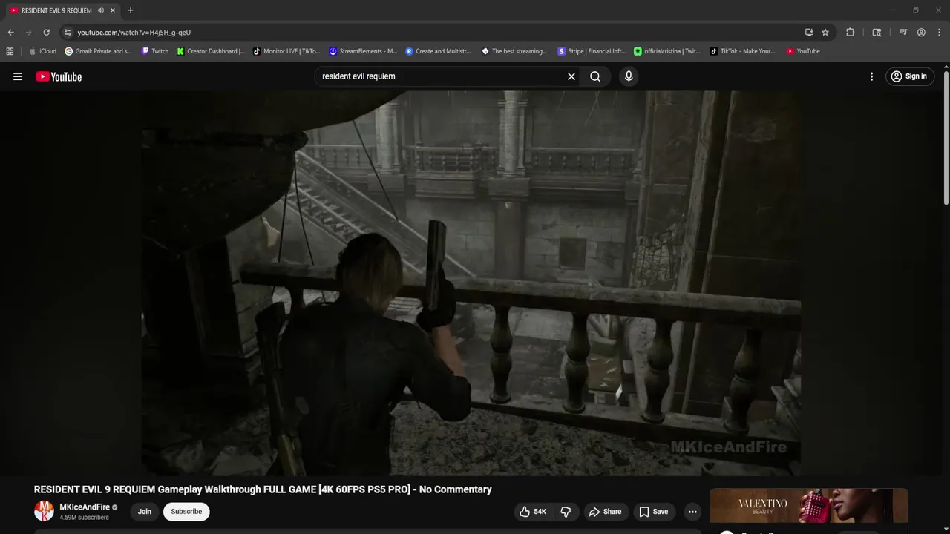Open MKIceAndFire channel avatar
Screen dimensions: 950x534
point(45,511)
